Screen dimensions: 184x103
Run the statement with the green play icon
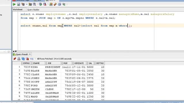coord(14,4)
